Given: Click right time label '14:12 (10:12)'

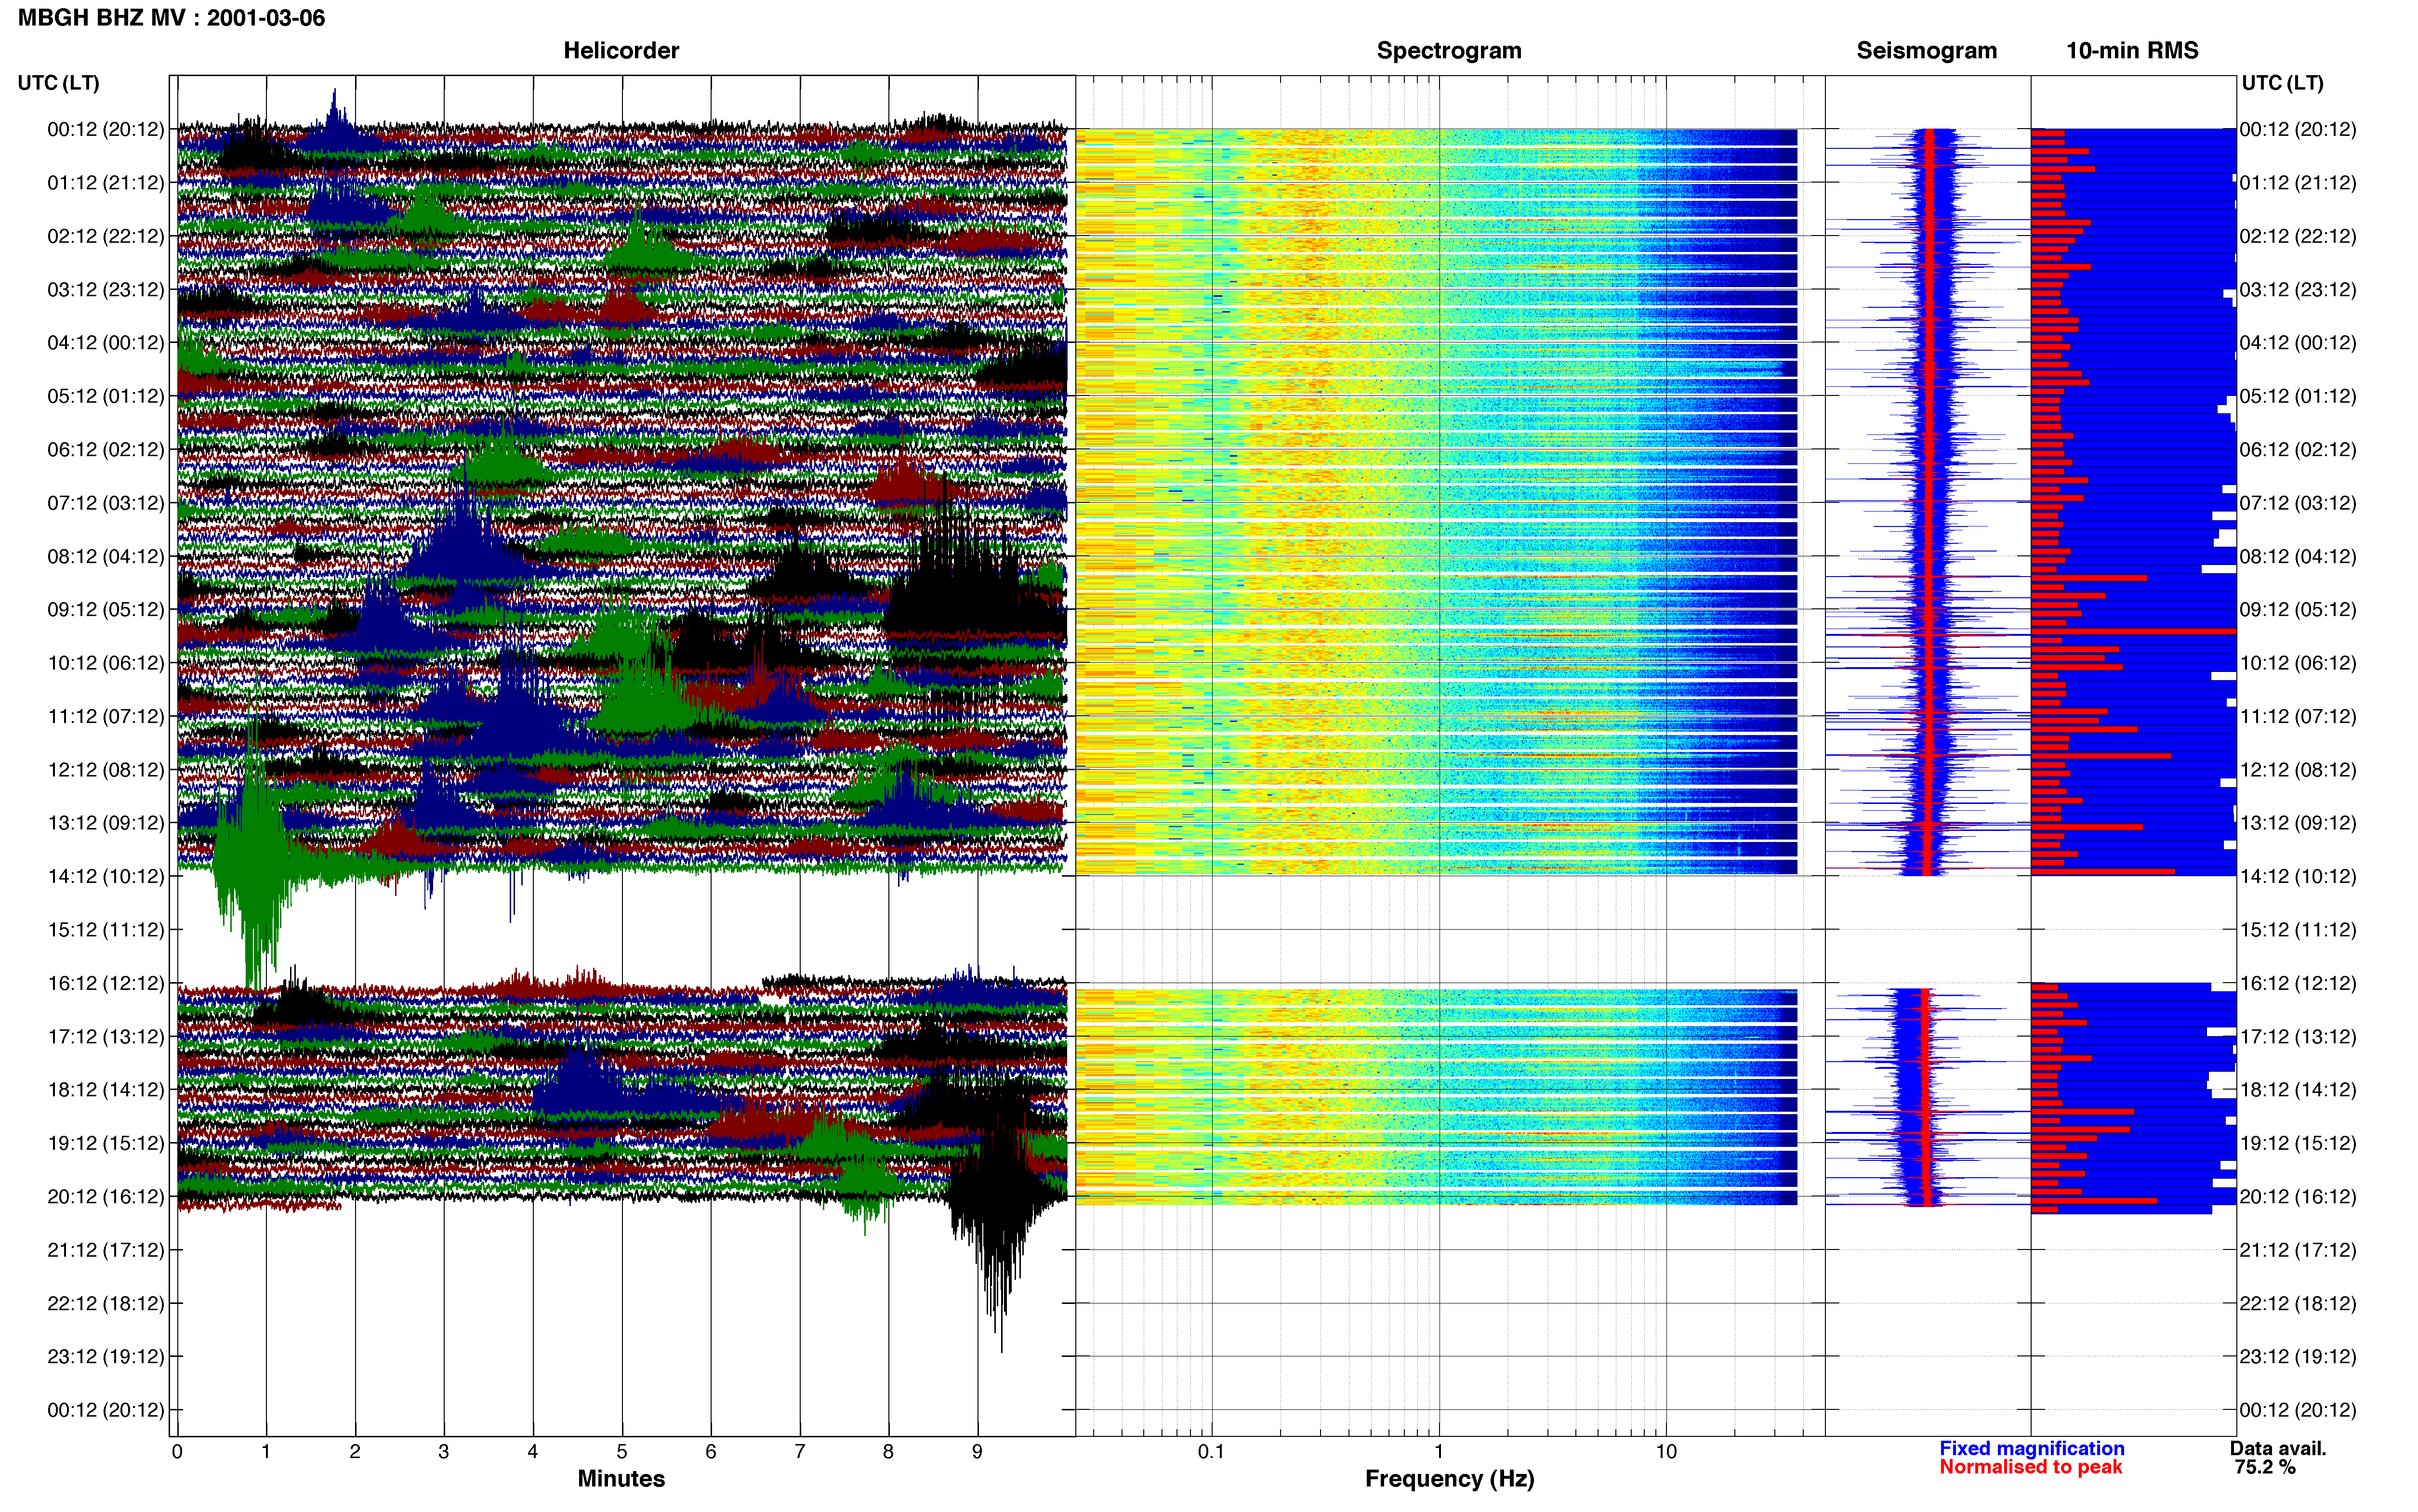Looking at the screenshot, I should 2298,876.
